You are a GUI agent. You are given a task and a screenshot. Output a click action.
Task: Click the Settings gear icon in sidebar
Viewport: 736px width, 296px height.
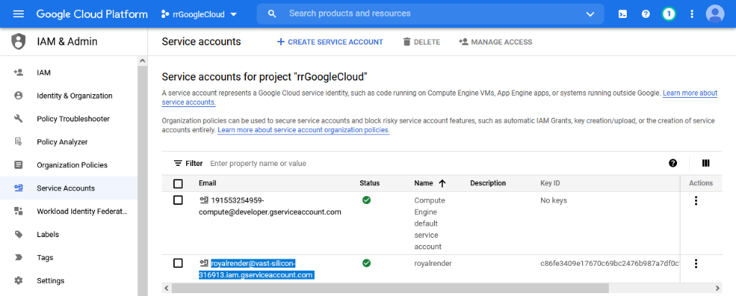pos(18,280)
